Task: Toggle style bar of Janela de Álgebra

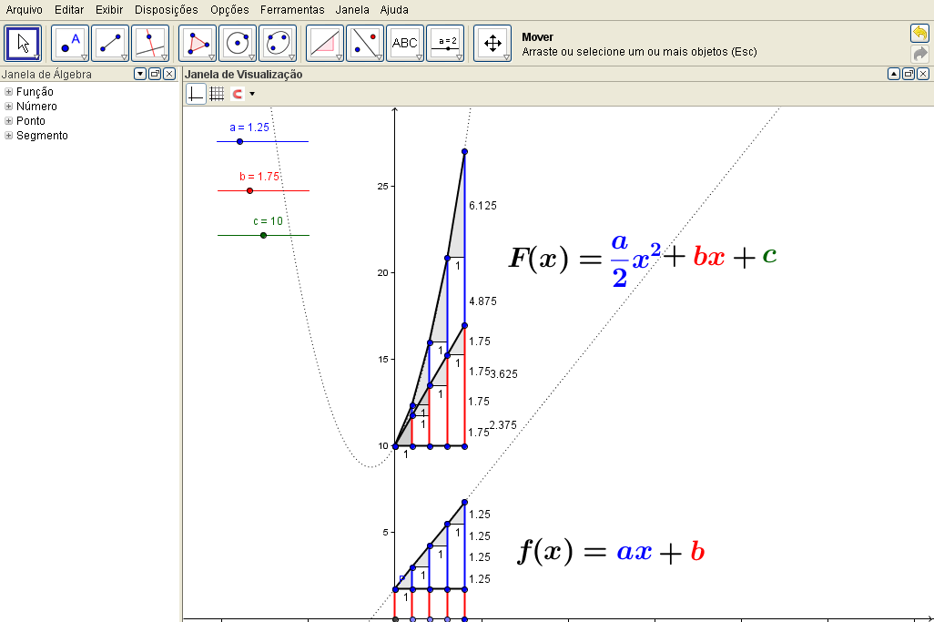Action: pos(140,74)
